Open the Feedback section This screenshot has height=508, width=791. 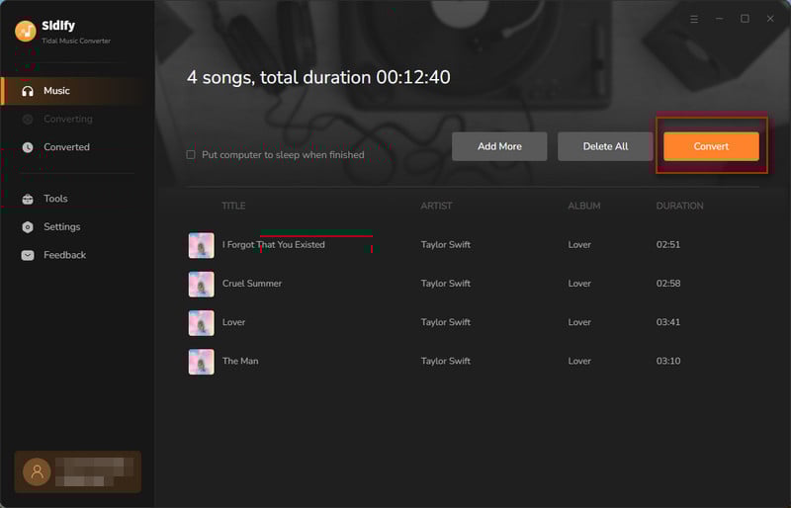(x=77, y=255)
